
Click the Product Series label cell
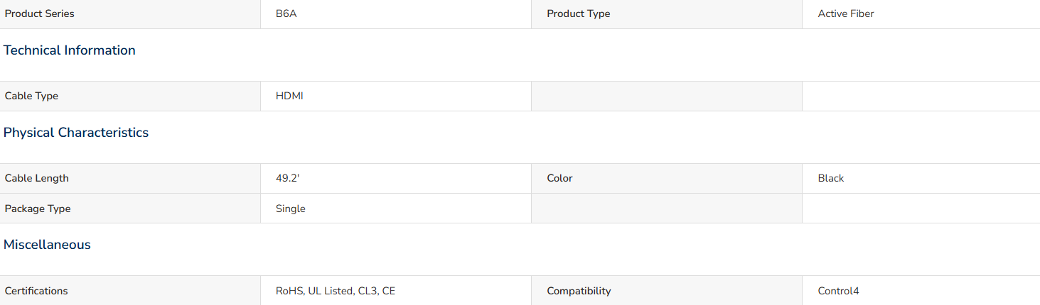pos(130,14)
